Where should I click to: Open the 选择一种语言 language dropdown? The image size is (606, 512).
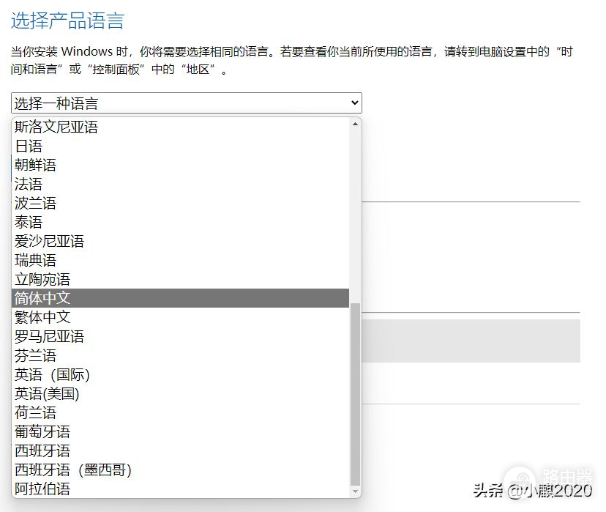coord(187,103)
